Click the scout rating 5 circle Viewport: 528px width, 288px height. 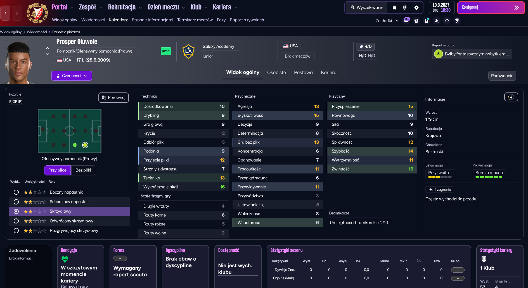pos(438,54)
